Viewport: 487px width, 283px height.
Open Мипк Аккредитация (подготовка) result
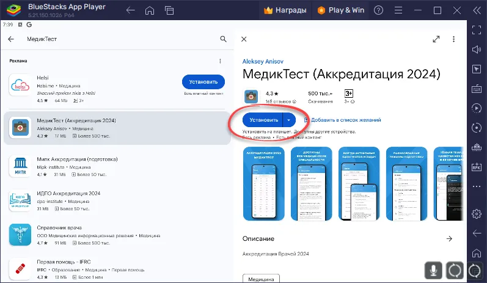pos(117,166)
